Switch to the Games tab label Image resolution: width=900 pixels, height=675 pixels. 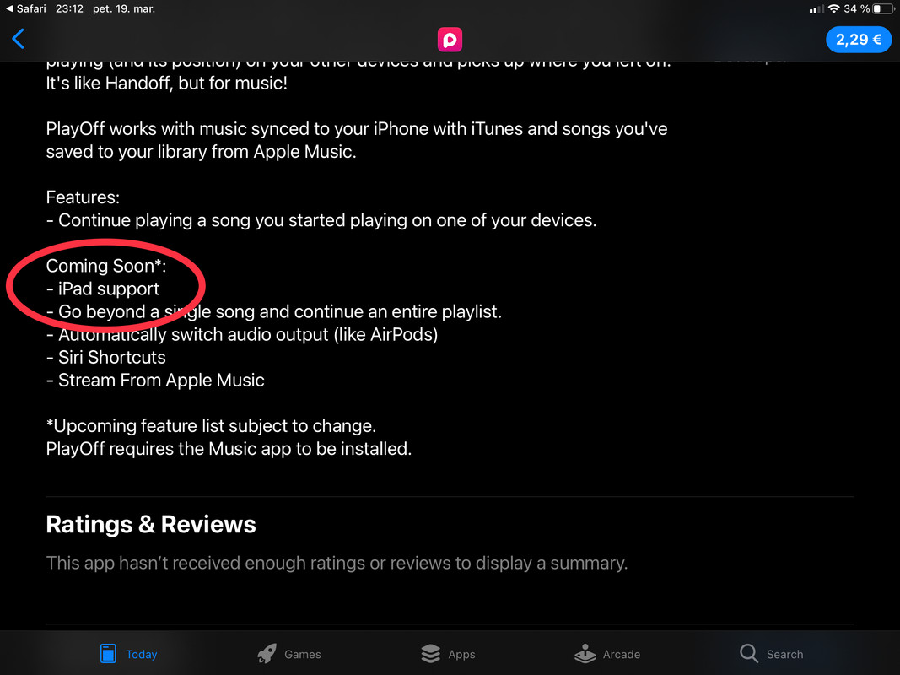tap(303, 655)
